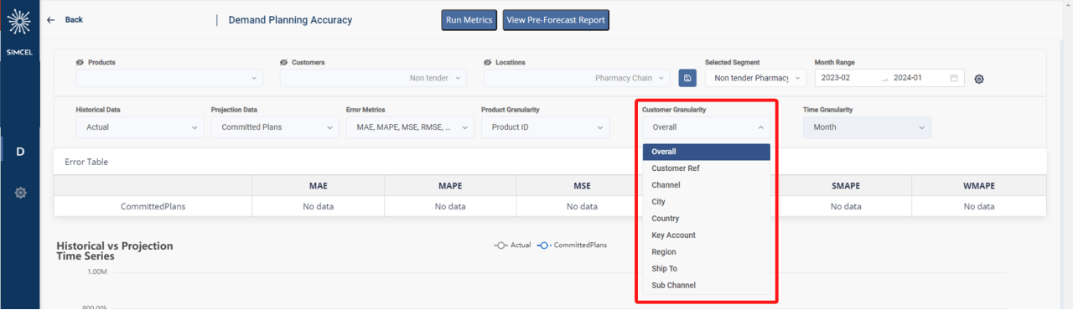This screenshot has height=310, width=1073.
Task: Click the save segment icon
Action: [687, 78]
